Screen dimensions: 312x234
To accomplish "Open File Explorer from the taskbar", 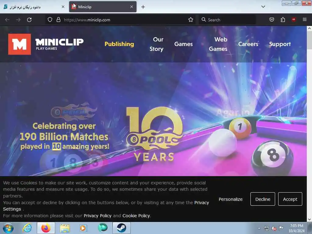I will 65,228.
